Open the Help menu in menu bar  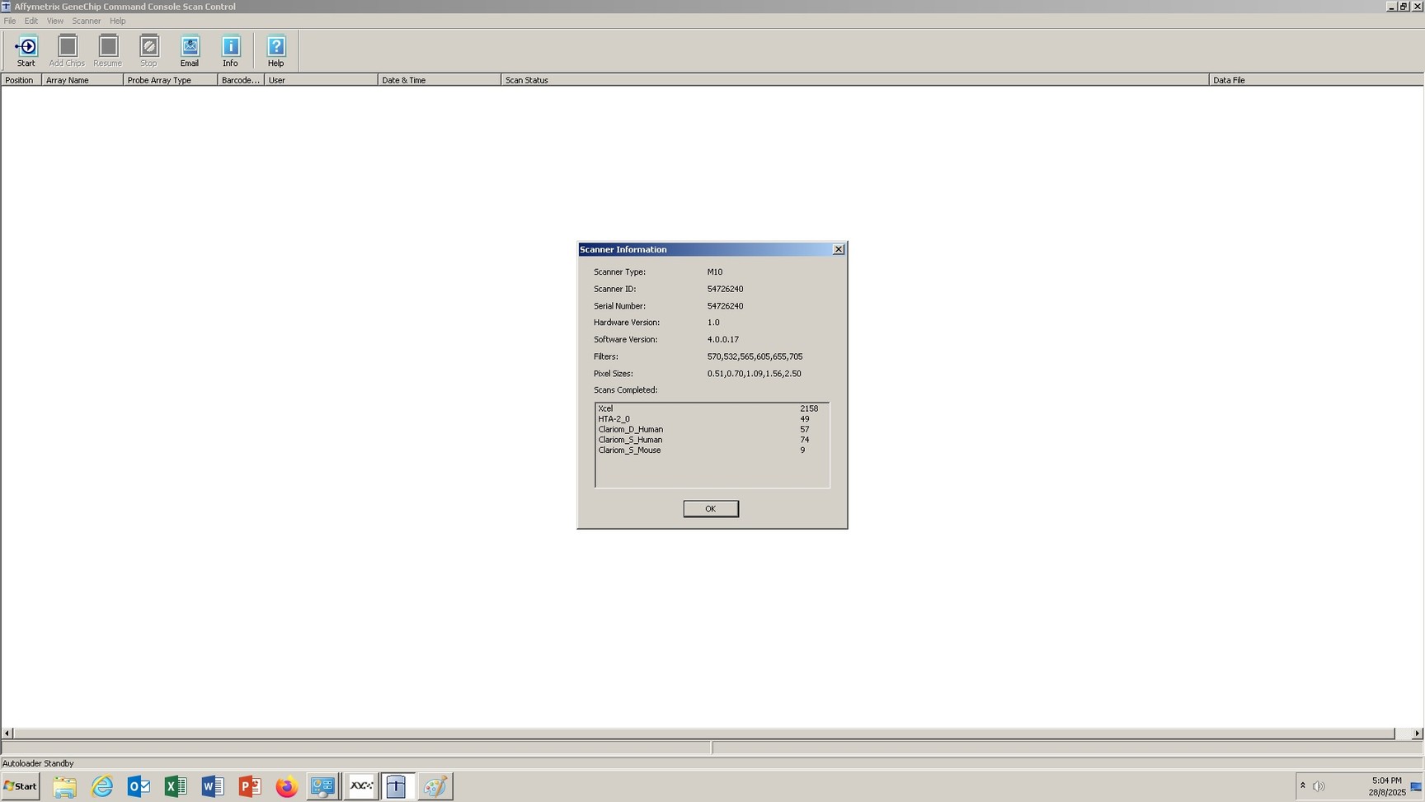click(x=118, y=21)
